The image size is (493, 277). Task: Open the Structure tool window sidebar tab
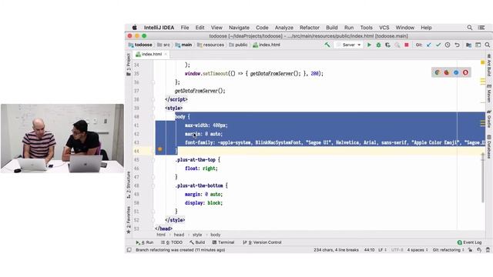pyautogui.click(x=129, y=185)
